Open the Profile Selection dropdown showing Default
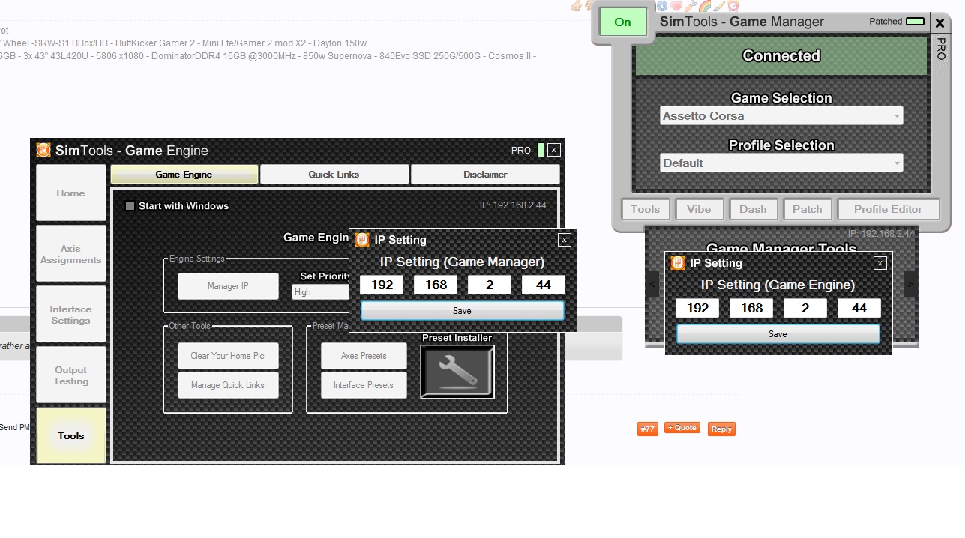The height and width of the screenshot is (538, 965). point(781,163)
